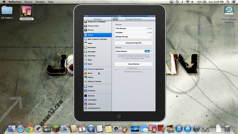Open Videos settings row
238x134 pixels.
tap(97, 77)
